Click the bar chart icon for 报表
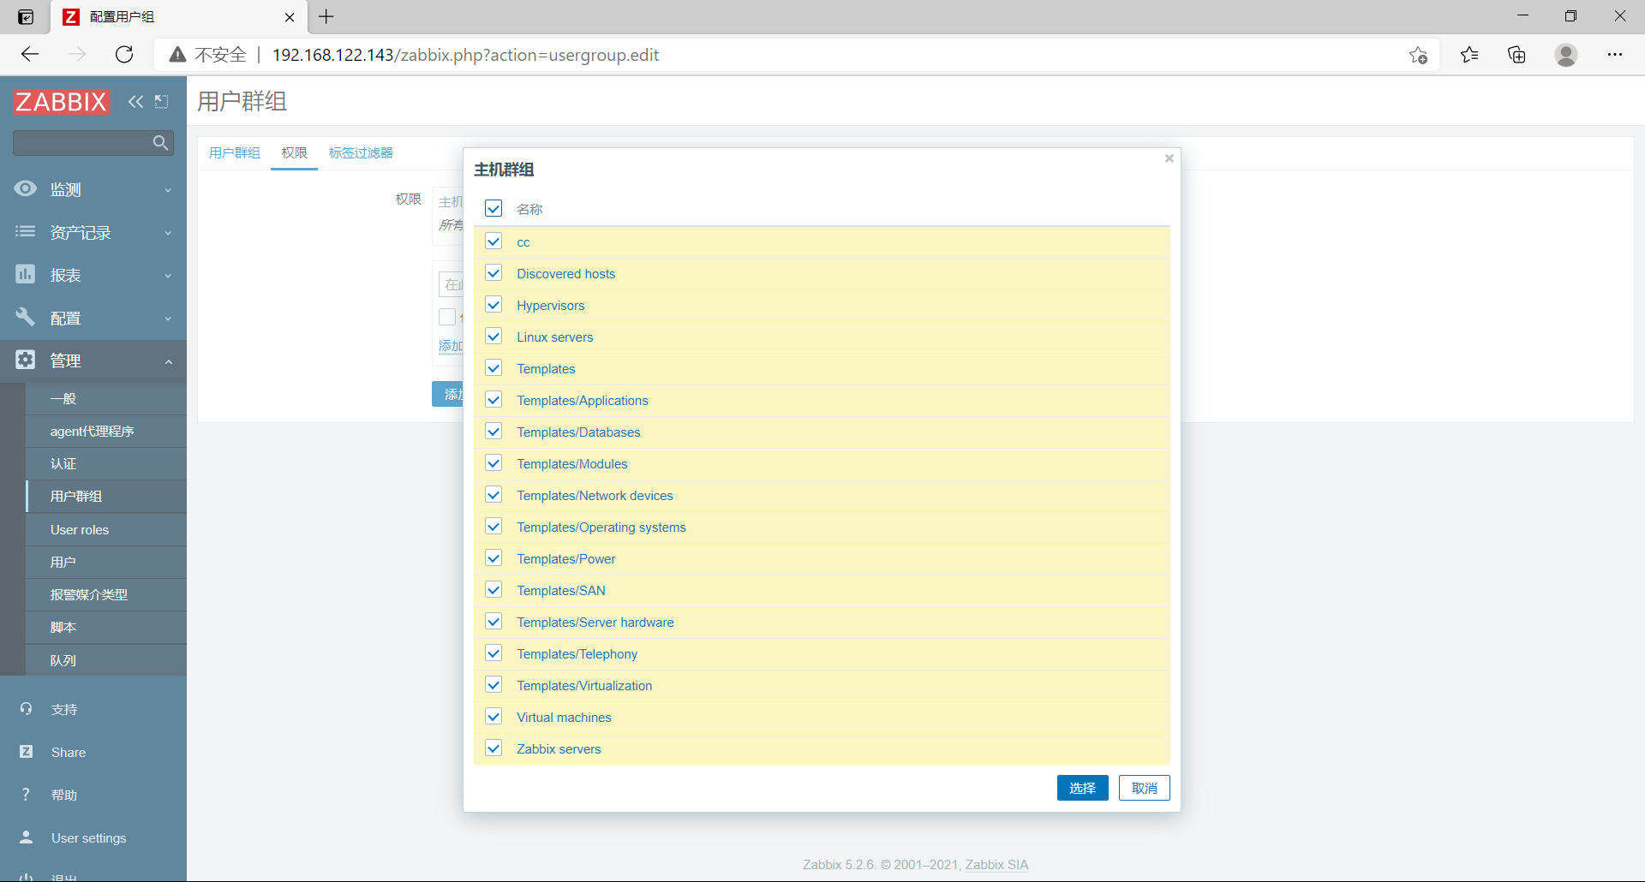1645x882 pixels. 26,274
